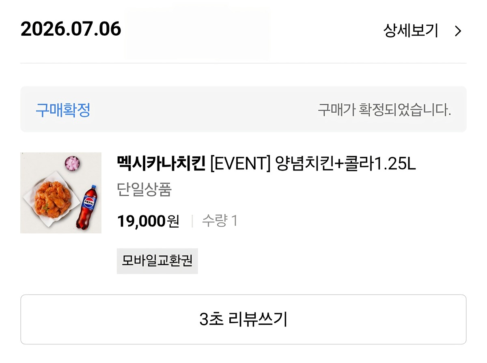Click the 2026.07.06 order date
Viewport: 487px width, 363px height.
[71, 29]
